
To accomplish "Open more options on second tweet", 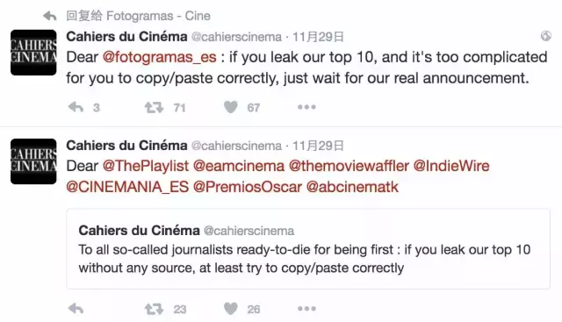I will click(x=306, y=309).
